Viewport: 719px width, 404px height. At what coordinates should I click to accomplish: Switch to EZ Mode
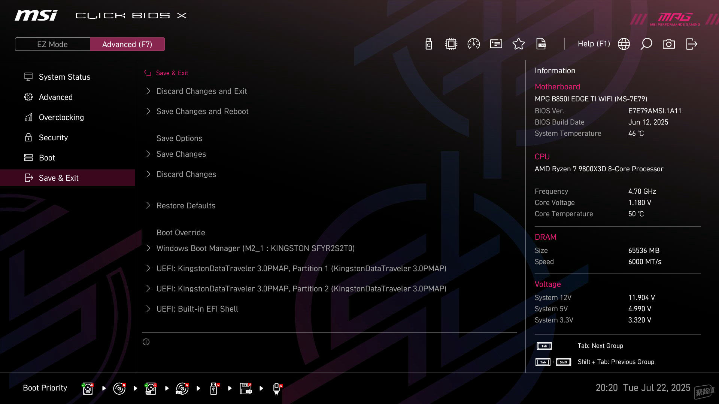pyautogui.click(x=52, y=44)
